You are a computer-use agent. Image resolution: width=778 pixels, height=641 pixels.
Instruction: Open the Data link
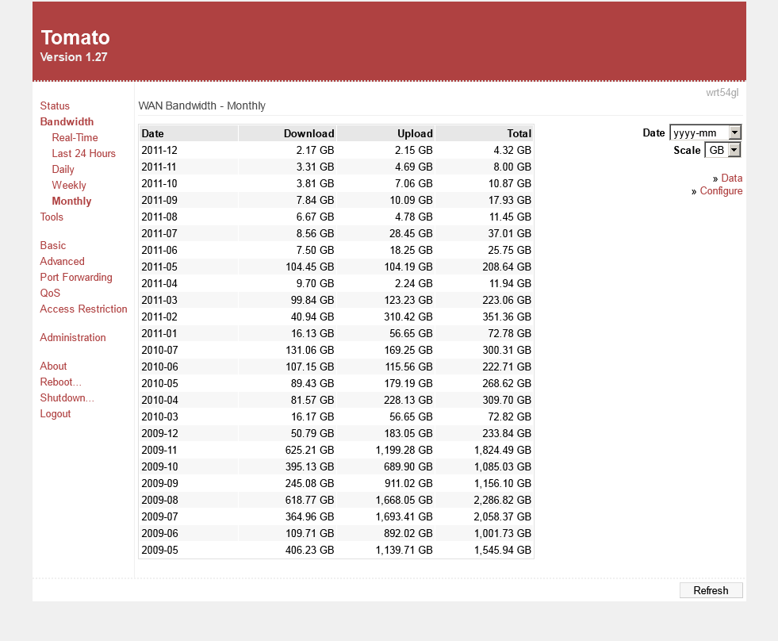731,178
